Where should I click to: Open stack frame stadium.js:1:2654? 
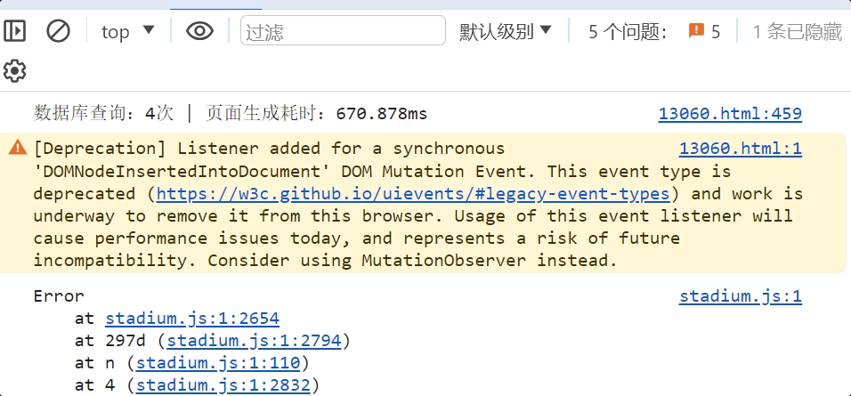(192, 319)
